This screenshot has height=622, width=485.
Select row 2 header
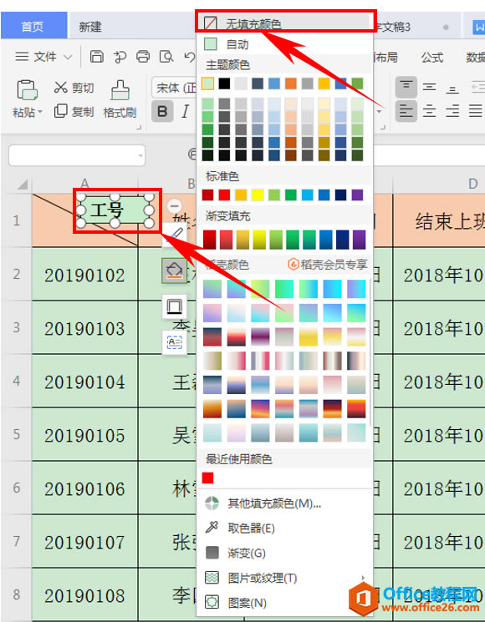pyautogui.click(x=16, y=274)
